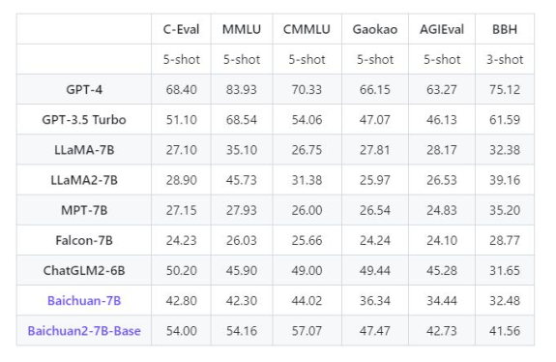Select the AGIEval column header

pos(442,29)
